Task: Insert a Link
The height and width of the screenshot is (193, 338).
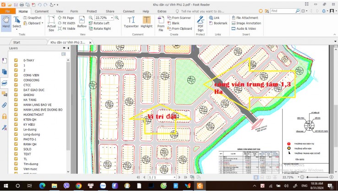Action: click(x=214, y=18)
